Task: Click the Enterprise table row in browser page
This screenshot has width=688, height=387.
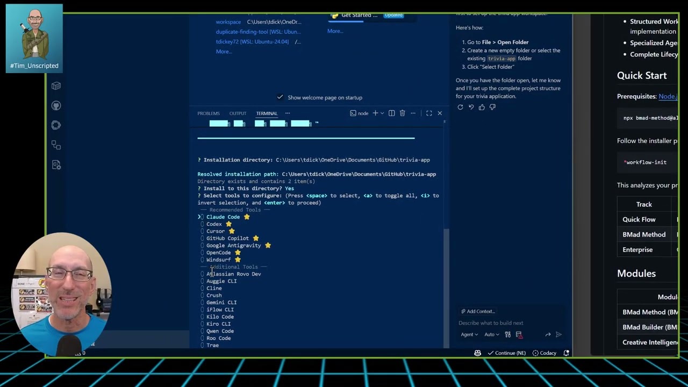Action: pyautogui.click(x=648, y=249)
